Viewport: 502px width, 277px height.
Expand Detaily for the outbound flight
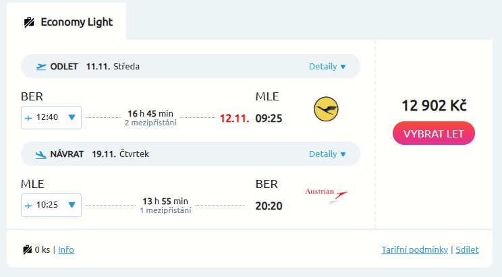click(327, 67)
